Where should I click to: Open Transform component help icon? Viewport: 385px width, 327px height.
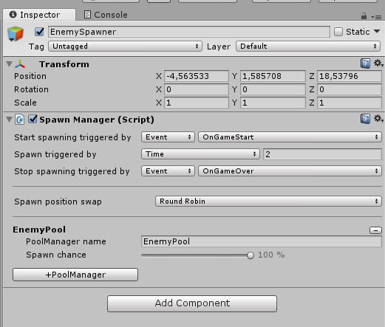(x=365, y=63)
